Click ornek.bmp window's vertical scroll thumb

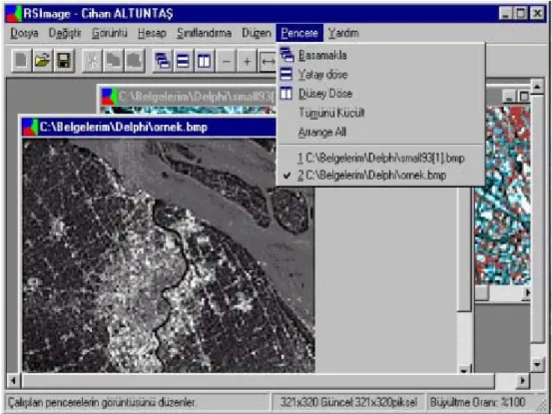(x=464, y=249)
